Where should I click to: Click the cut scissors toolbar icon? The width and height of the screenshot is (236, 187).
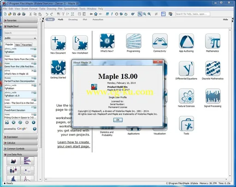[x=30, y=14]
